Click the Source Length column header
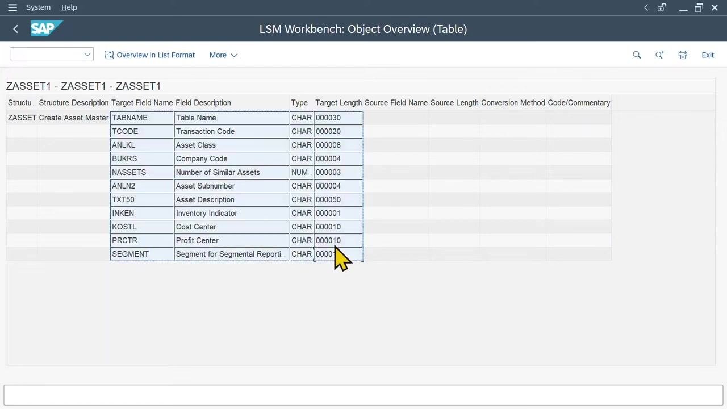The height and width of the screenshot is (409, 727). tap(454, 103)
